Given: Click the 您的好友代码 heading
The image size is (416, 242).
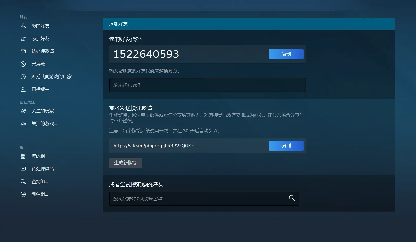Looking at the screenshot, I should click(125, 39).
